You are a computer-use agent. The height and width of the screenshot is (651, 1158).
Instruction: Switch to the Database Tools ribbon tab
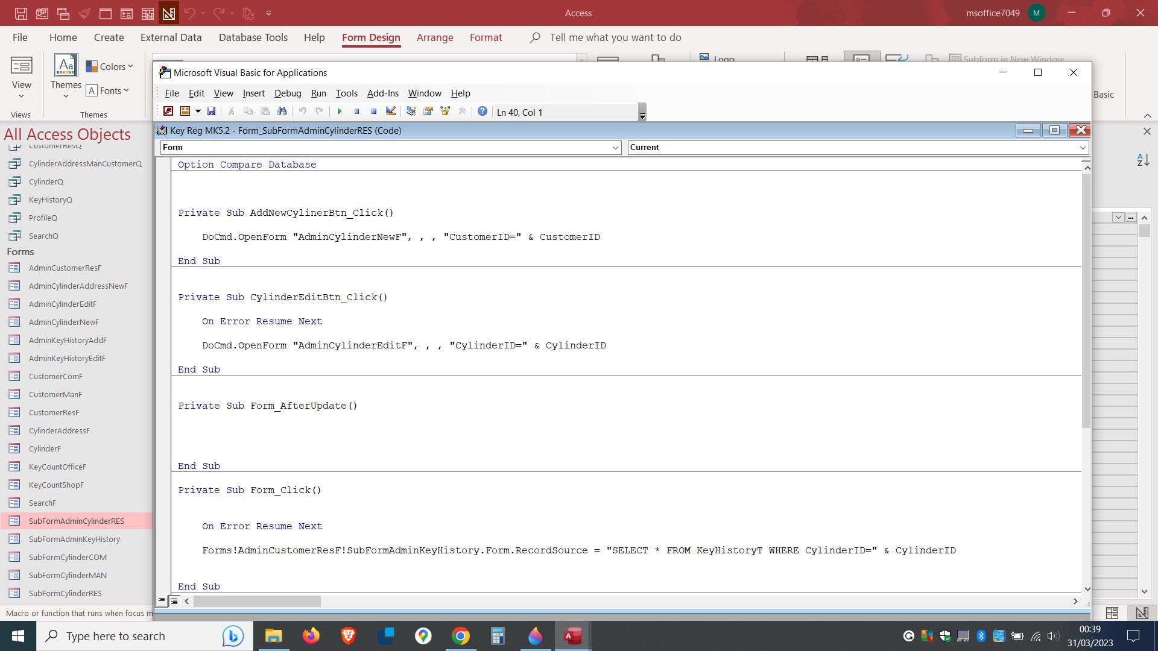(x=253, y=37)
